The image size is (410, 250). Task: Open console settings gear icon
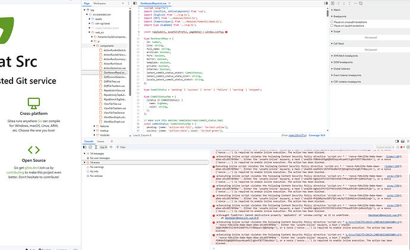(408, 147)
